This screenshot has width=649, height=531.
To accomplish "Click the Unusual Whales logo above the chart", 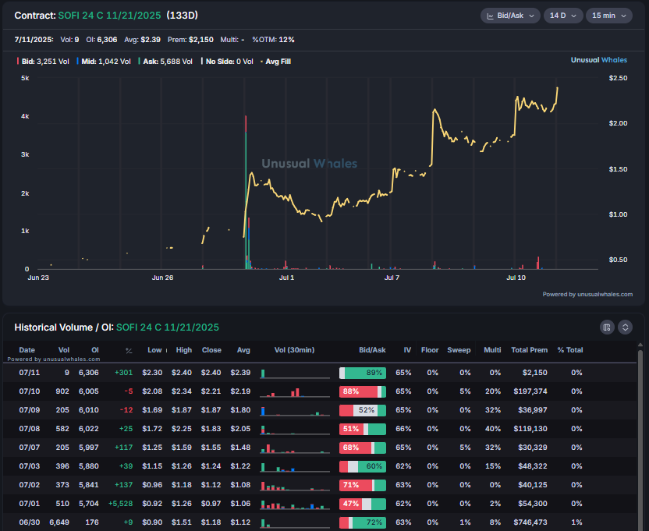I will click(x=598, y=60).
